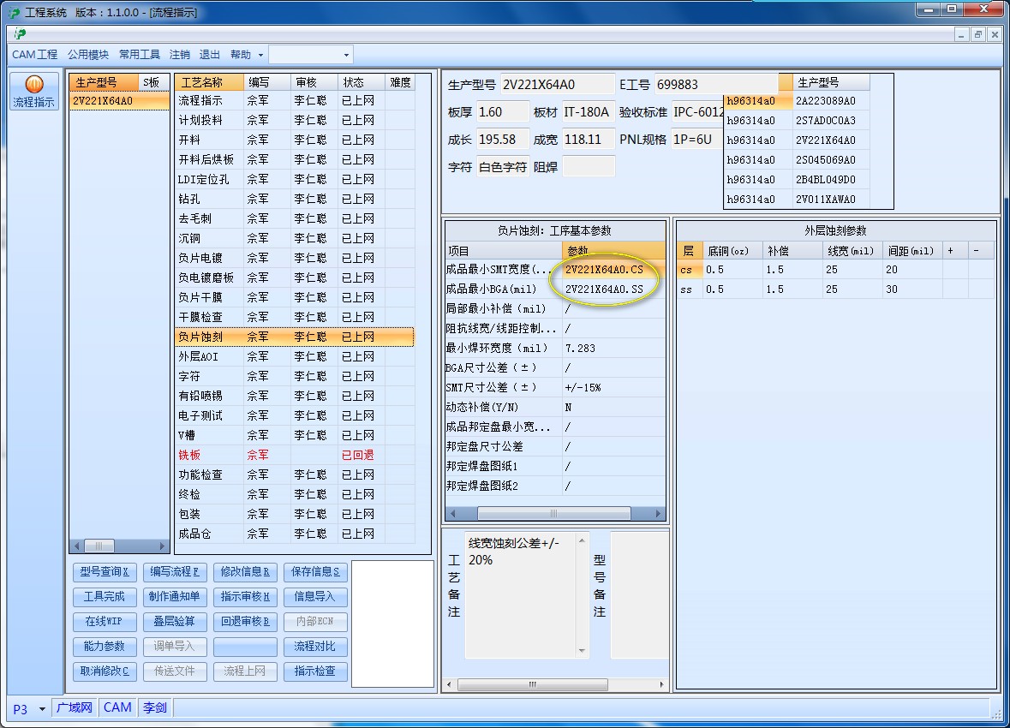The width and height of the screenshot is (1010, 728).
Task: Click the green app icon in the MDI bar
Action: tap(20, 34)
